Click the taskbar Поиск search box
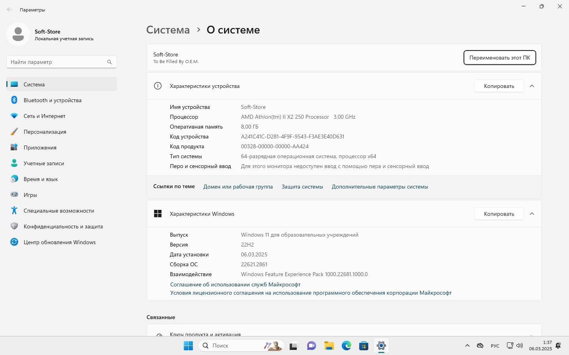This screenshot has width=569, height=355. tap(241, 346)
